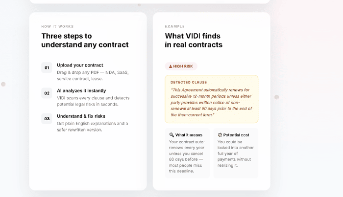This screenshot has width=343, height=197.
Task: Click the 02 step number badge
Action: pyautogui.click(x=47, y=93)
